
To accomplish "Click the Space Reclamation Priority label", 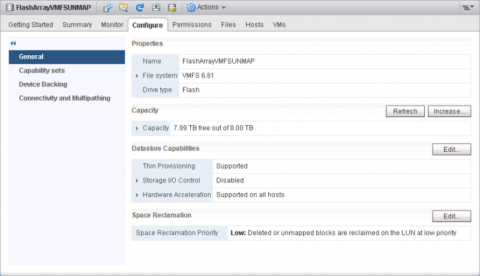I will (x=177, y=233).
